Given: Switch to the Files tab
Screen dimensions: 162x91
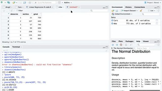Looking at the screenshot, I should click(114, 41).
